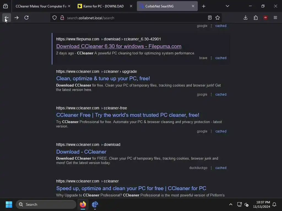Toggle reader view in the address bar
Viewport: 282px width, 211px height.
click(210, 18)
